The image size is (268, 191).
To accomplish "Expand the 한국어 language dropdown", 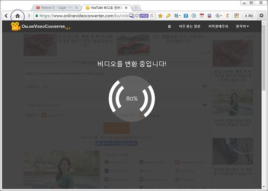I will [242, 26].
